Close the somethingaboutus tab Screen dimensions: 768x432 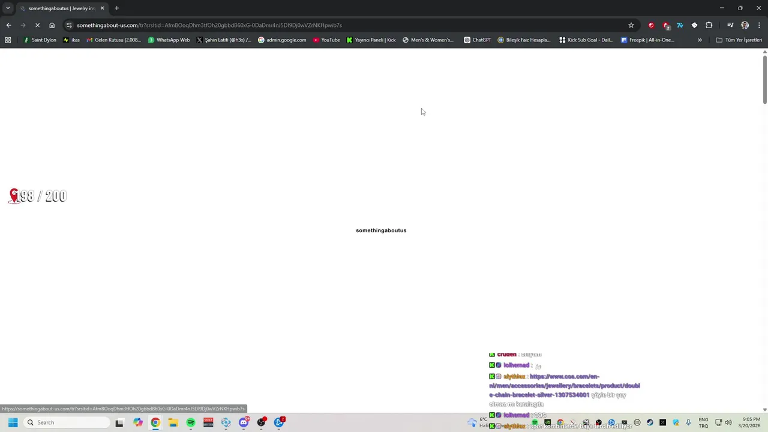click(102, 8)
